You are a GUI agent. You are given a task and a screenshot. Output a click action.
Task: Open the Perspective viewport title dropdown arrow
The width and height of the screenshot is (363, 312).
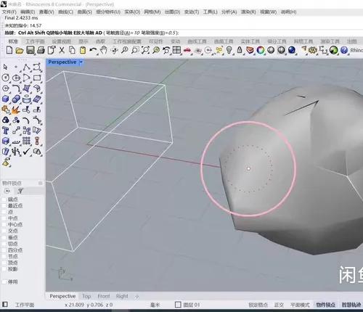(81, 62)
